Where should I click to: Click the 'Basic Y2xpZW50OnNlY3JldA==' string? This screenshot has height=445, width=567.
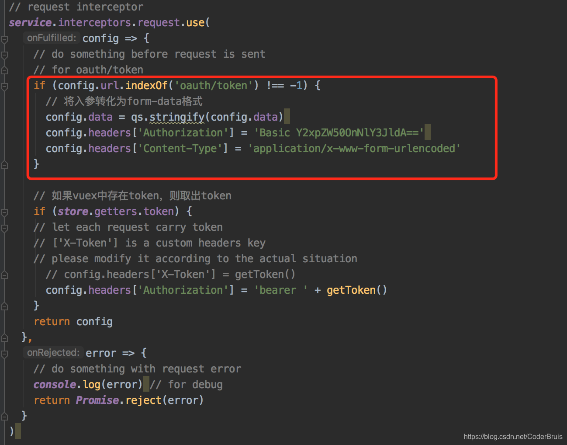[339, 132]
